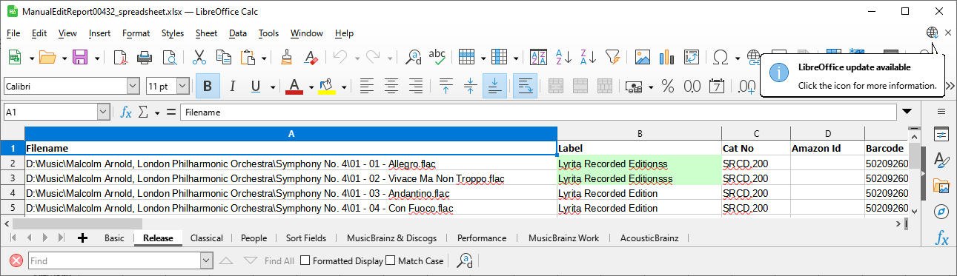Open the font size dropdown

coord(182,87)
